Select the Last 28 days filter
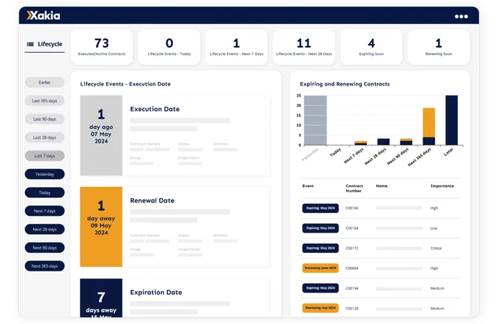 coord(45,137)
